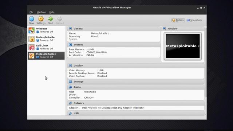
Task: Start the selected VM with green arrow
Action: tap(50, 19)
